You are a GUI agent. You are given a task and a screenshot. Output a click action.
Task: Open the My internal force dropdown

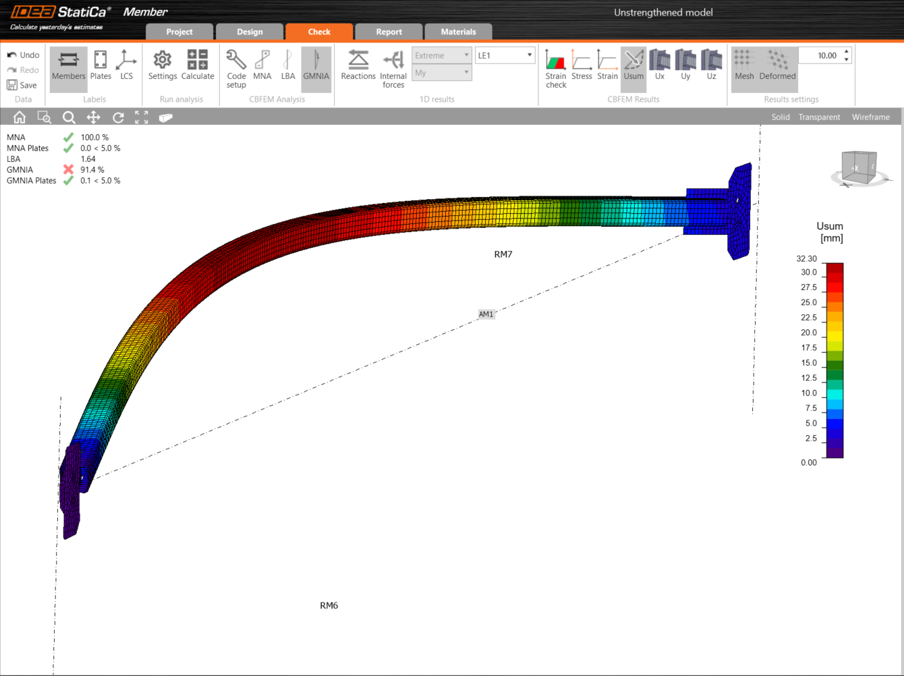[442, 73]
